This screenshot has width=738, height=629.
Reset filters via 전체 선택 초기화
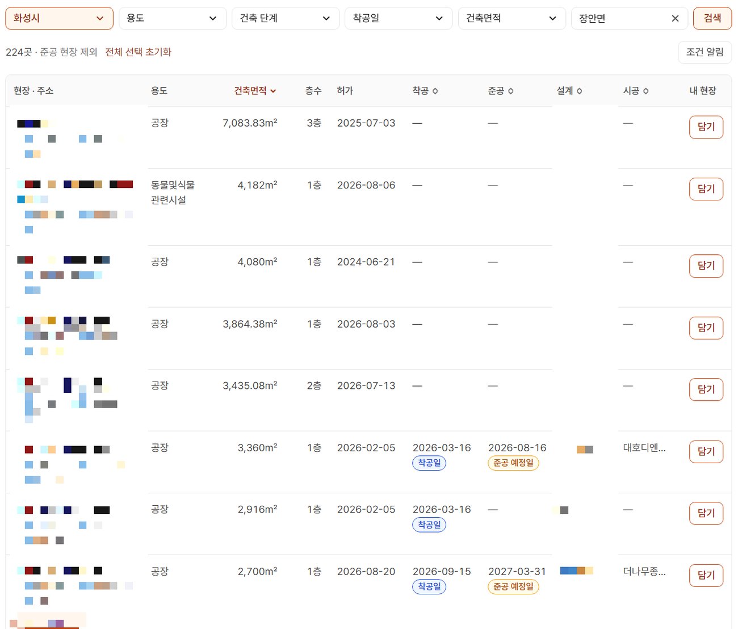(139, 52)
